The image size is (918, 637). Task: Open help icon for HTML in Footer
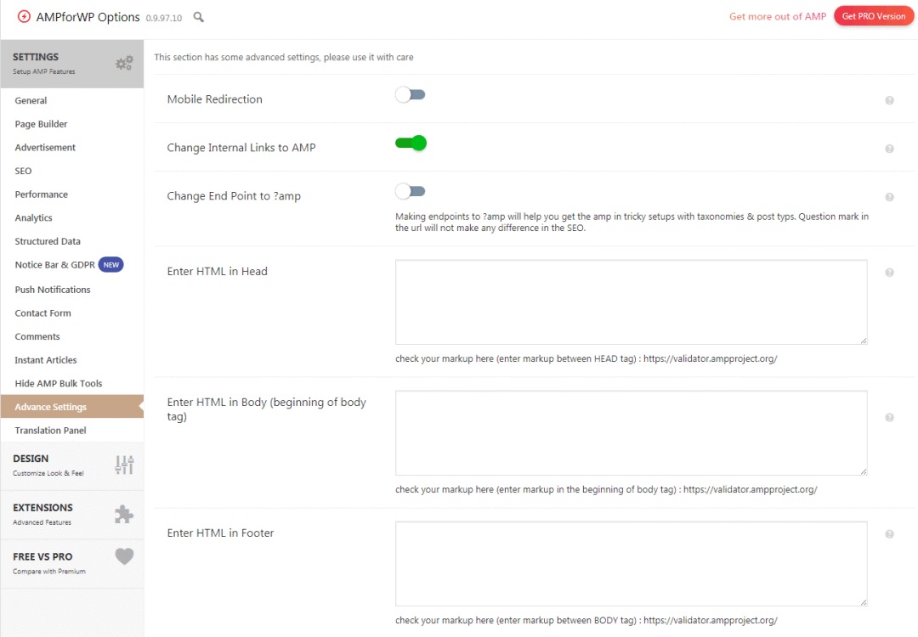(x=889, y=534)
